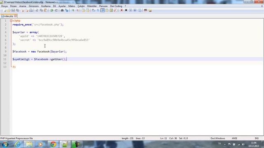Screen dimensions: 264x148
Task: Collapse the <?php fold marker on line 1
Action: tap(11, 21)
